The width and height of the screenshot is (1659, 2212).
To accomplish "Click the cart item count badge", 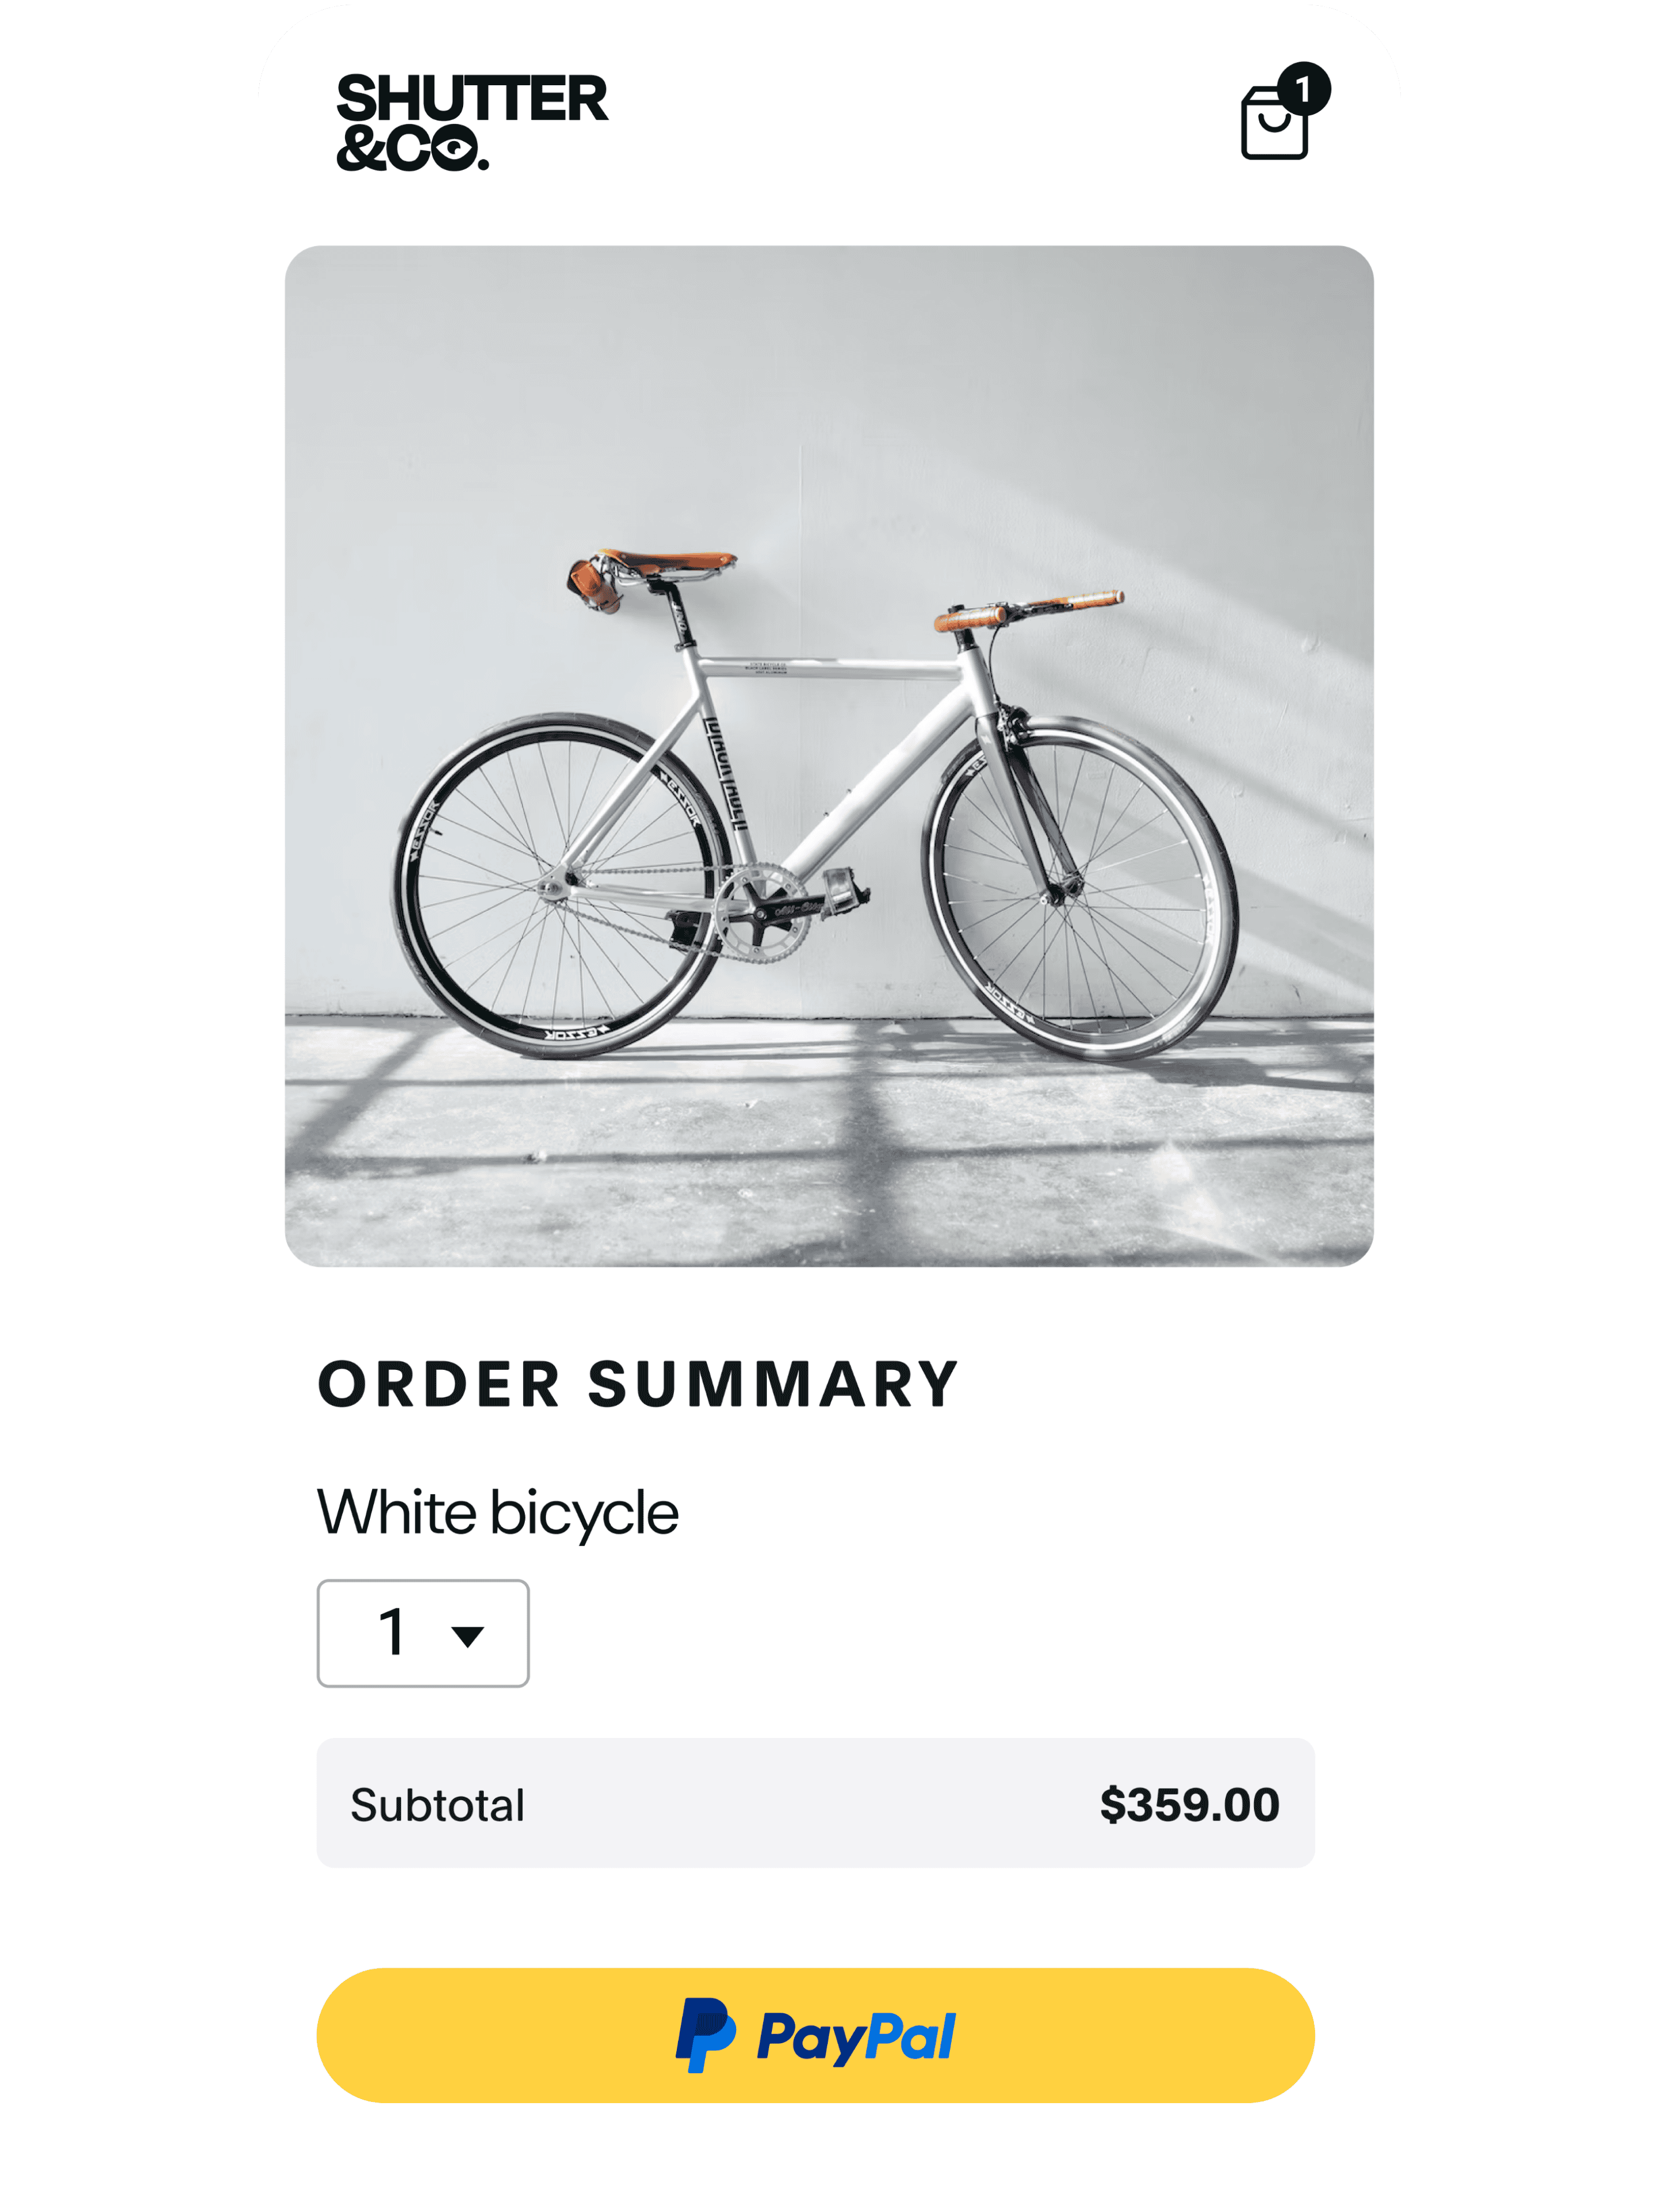I will 1303,89.
